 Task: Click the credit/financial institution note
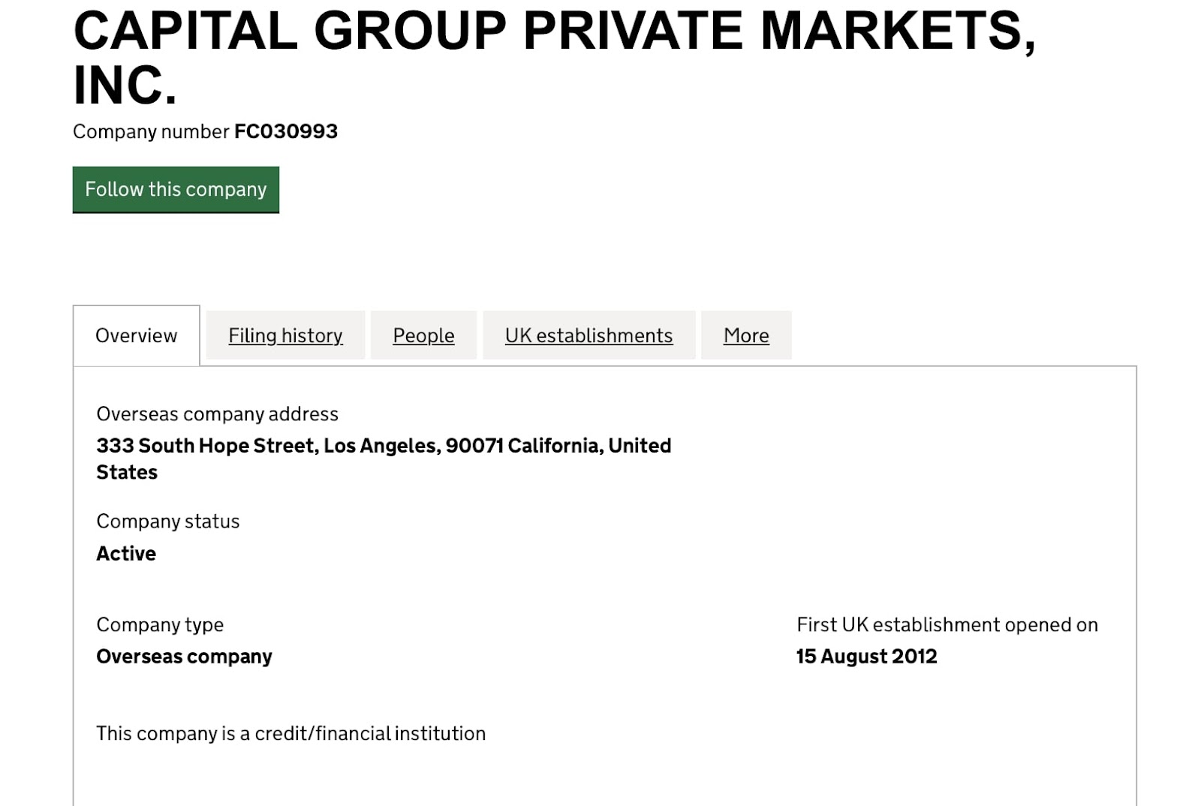(290, 733)
